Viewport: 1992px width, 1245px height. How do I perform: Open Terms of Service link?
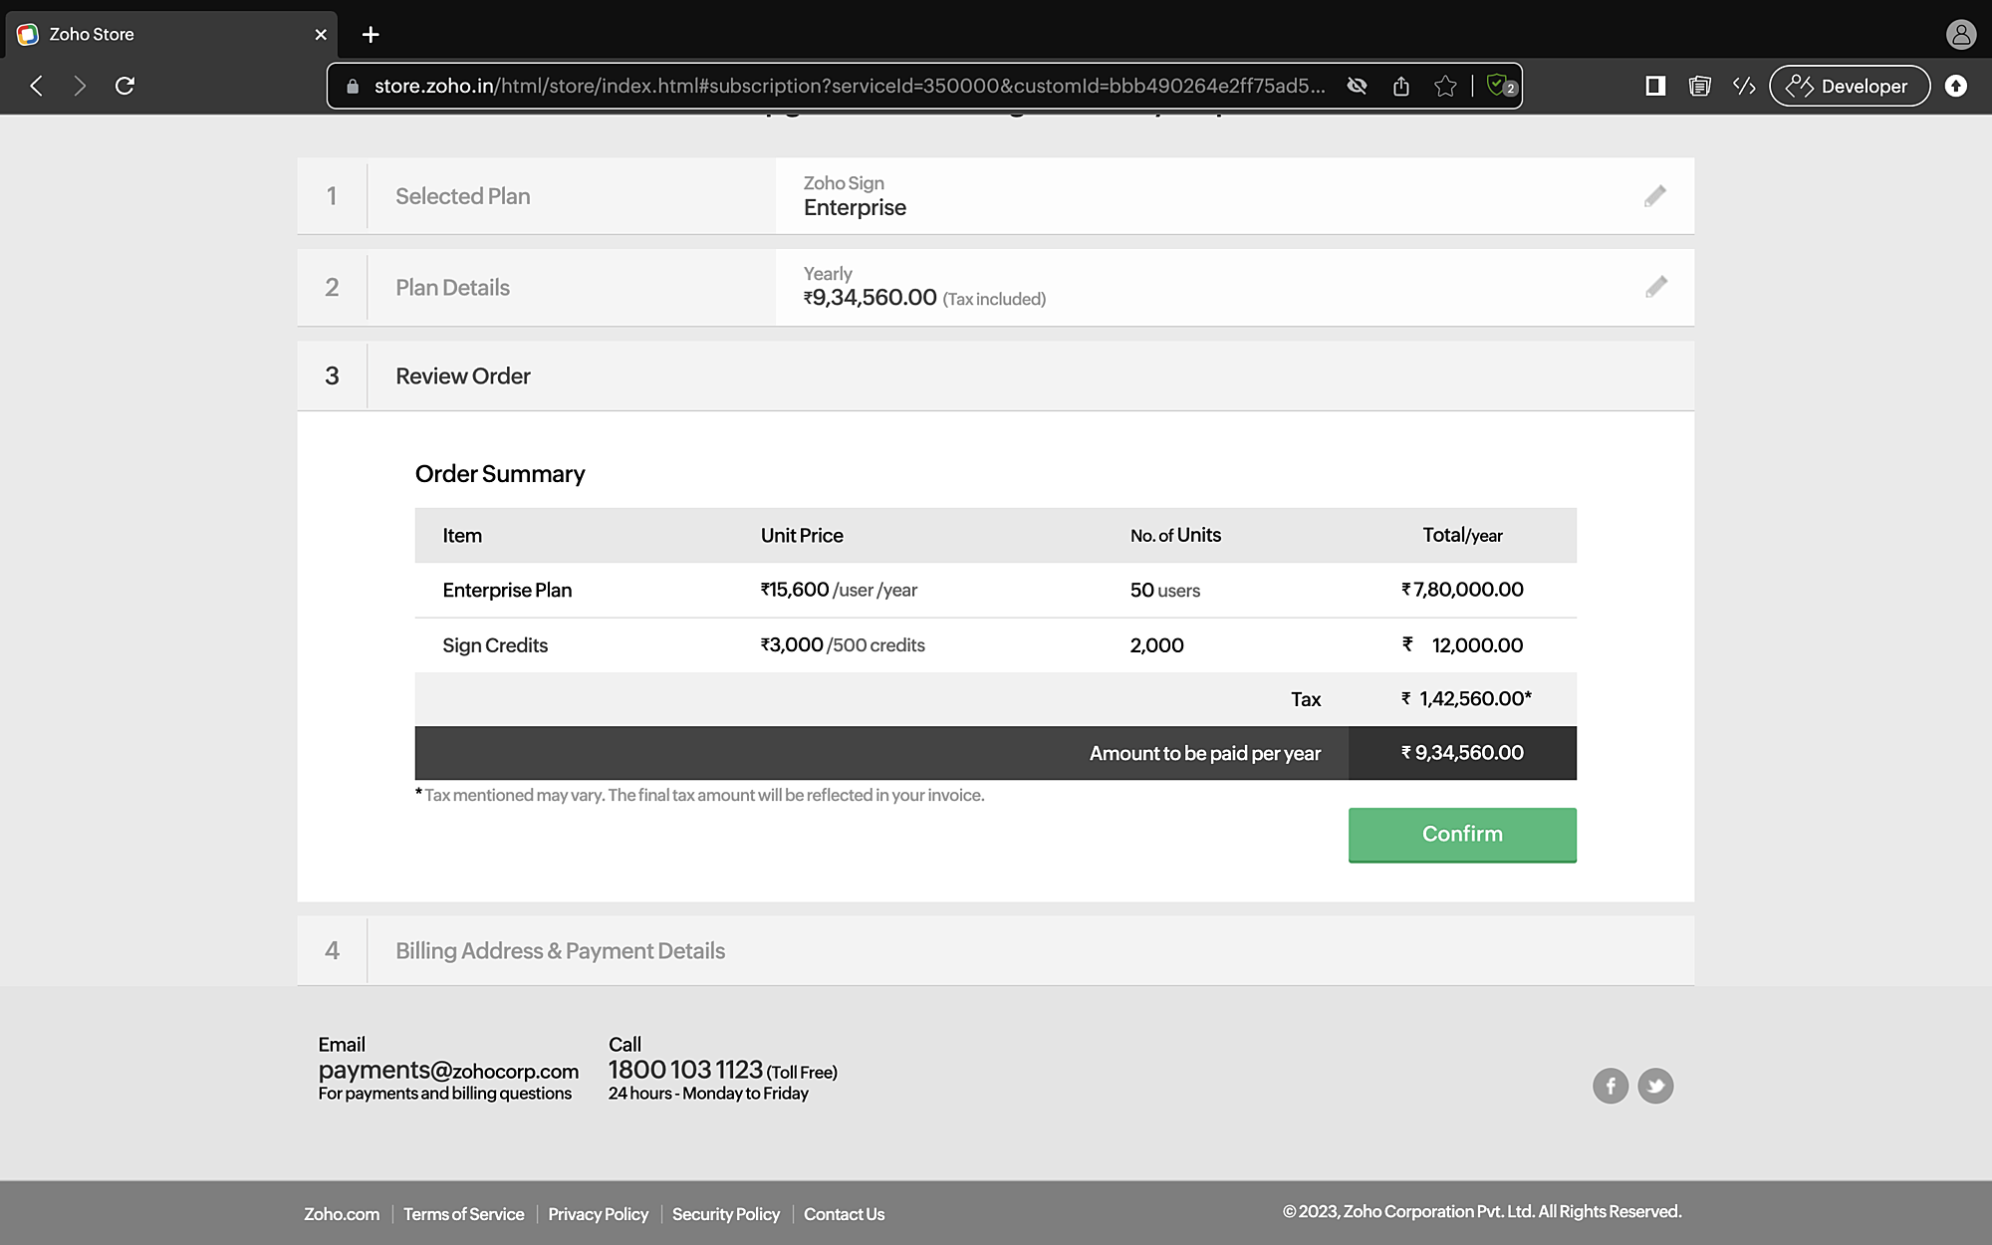(x=463, y=1214)
